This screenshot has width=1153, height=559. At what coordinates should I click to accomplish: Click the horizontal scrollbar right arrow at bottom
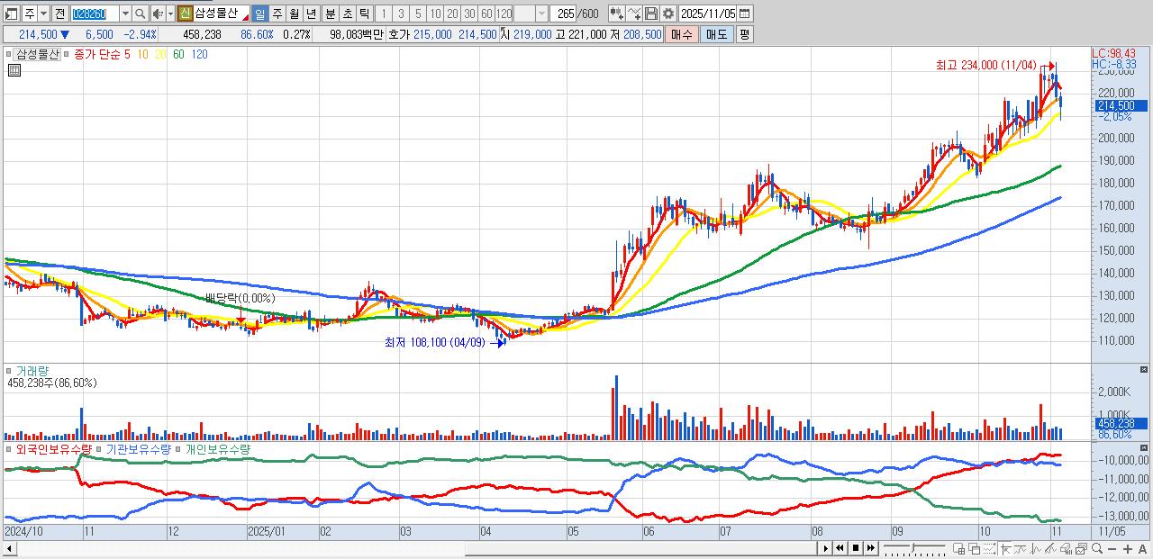825,548
